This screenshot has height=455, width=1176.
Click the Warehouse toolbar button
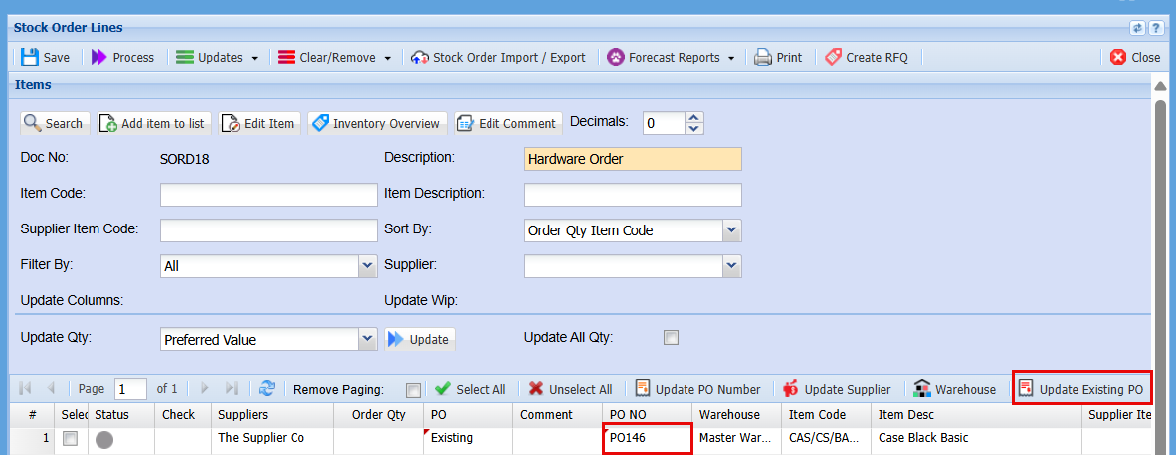[x=955, y=389]
